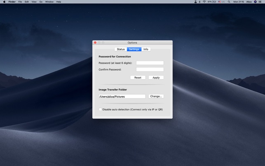This screenshot has width=265, height=166.
Task: Open the Bluetooth menu bar icon
Action: [x=200, y=2]
